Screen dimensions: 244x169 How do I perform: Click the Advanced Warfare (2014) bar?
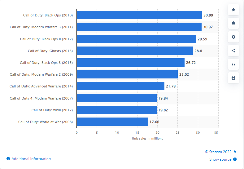point(120,86)
